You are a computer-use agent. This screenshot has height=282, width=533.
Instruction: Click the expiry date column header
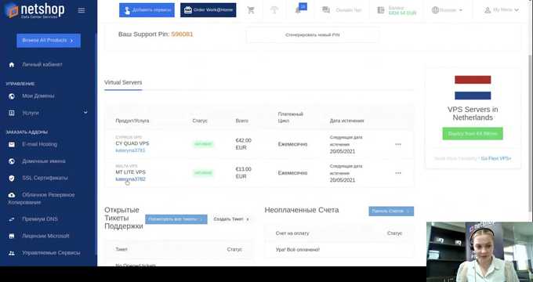click(x=346, y=121)
